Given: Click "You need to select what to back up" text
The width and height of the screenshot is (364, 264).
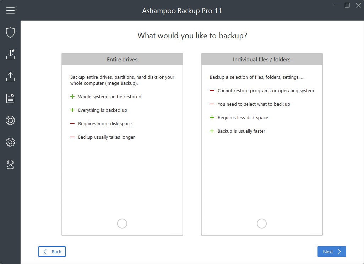Looking at the screenshot, I should pyautogui.click(x=254, y=104).
